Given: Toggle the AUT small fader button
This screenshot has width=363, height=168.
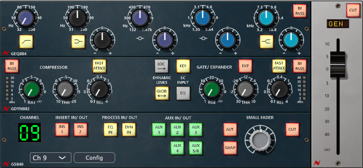Looking at the screenshot, I should pos(230,129).
